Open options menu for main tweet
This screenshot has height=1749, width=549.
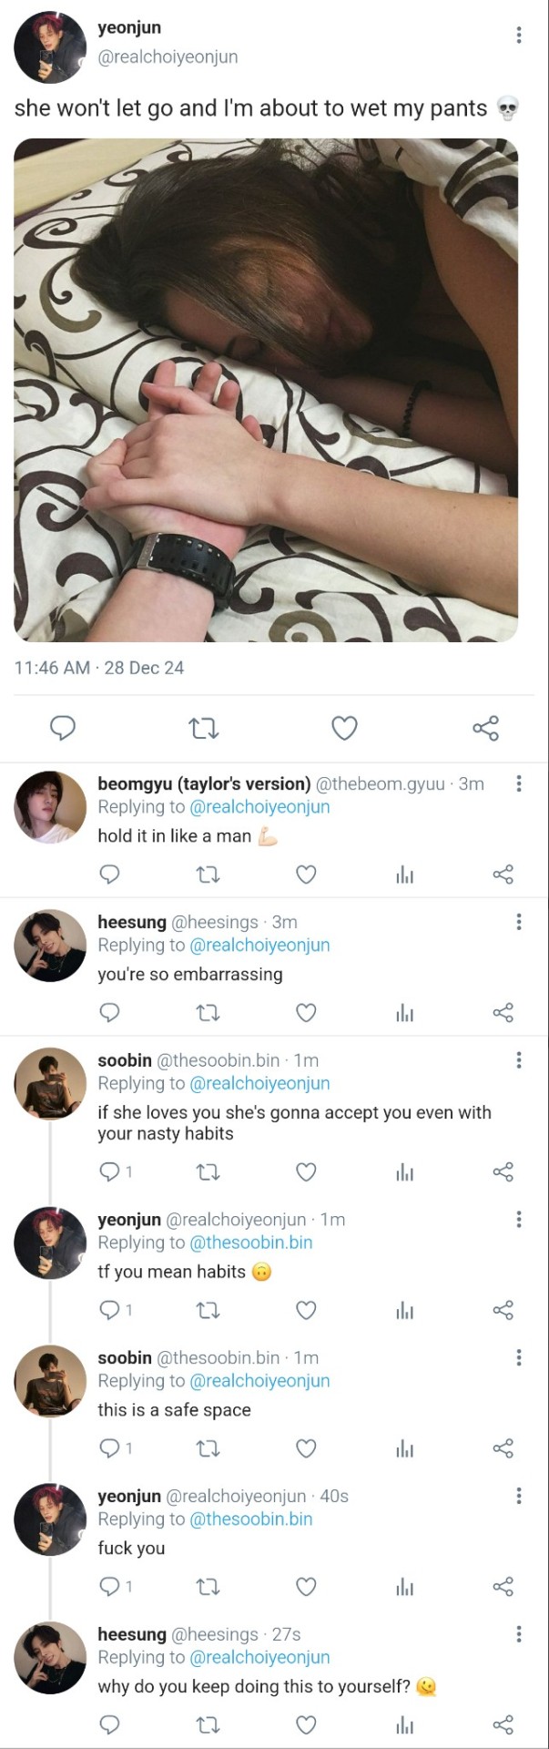coord(518,36)
